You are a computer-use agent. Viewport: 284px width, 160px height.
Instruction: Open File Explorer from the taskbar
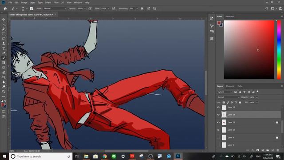(87, 156)
